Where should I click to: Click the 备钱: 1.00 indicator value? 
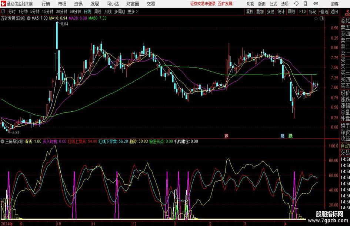point(33,141)
